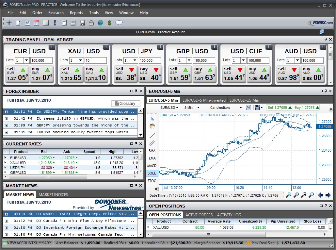Toggle MACD indicator on chart
This screenshot has width=336, height=250.
152,166
